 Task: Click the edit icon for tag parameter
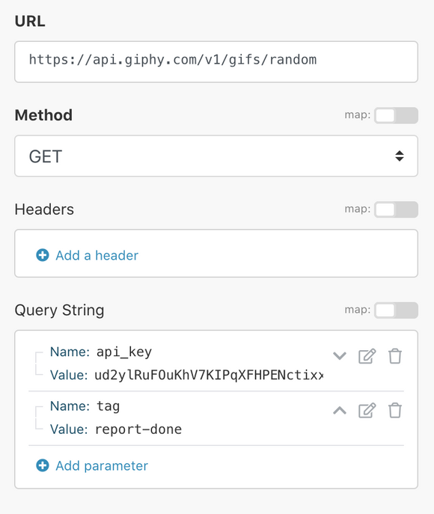(367, 411)
